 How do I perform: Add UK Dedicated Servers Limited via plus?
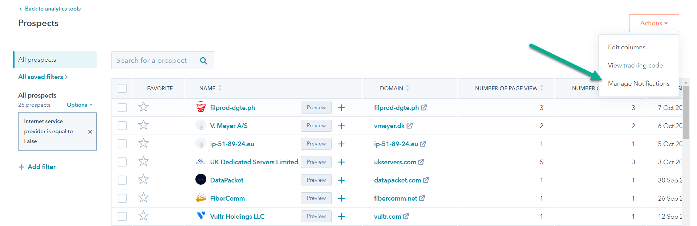341,162
